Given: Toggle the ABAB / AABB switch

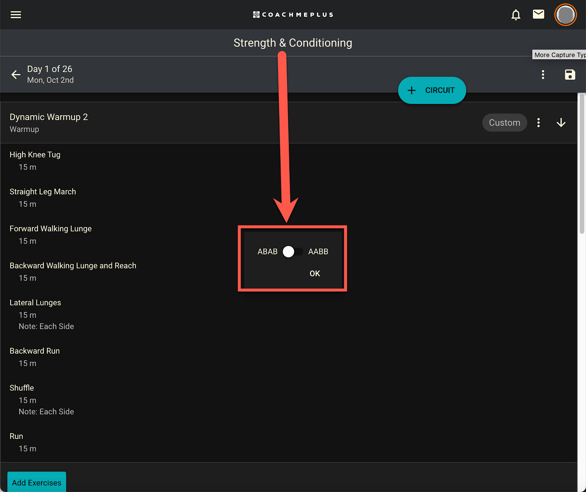Looking at the screenshot, I should point(293,251).
